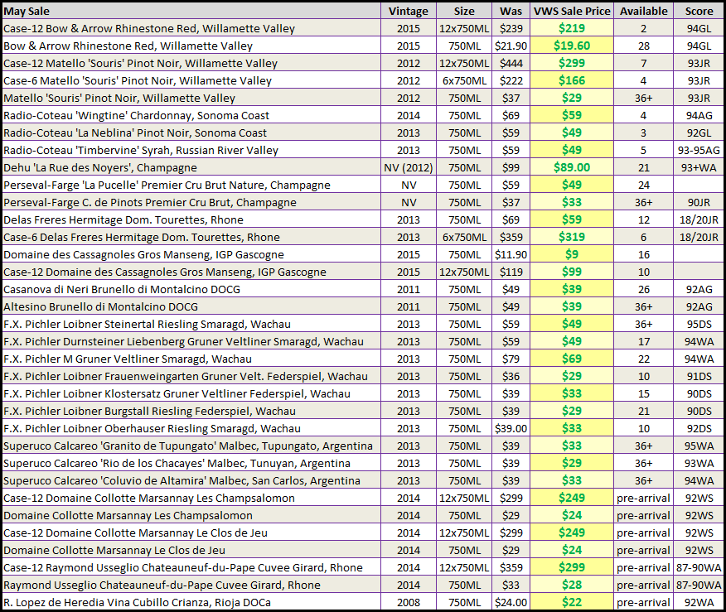Click the 90JR score cell
726x612 pixels.
(699, 203)
